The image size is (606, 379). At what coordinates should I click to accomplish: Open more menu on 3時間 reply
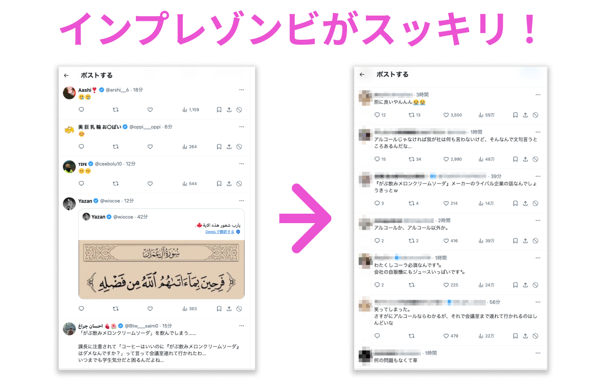[537, 95]
